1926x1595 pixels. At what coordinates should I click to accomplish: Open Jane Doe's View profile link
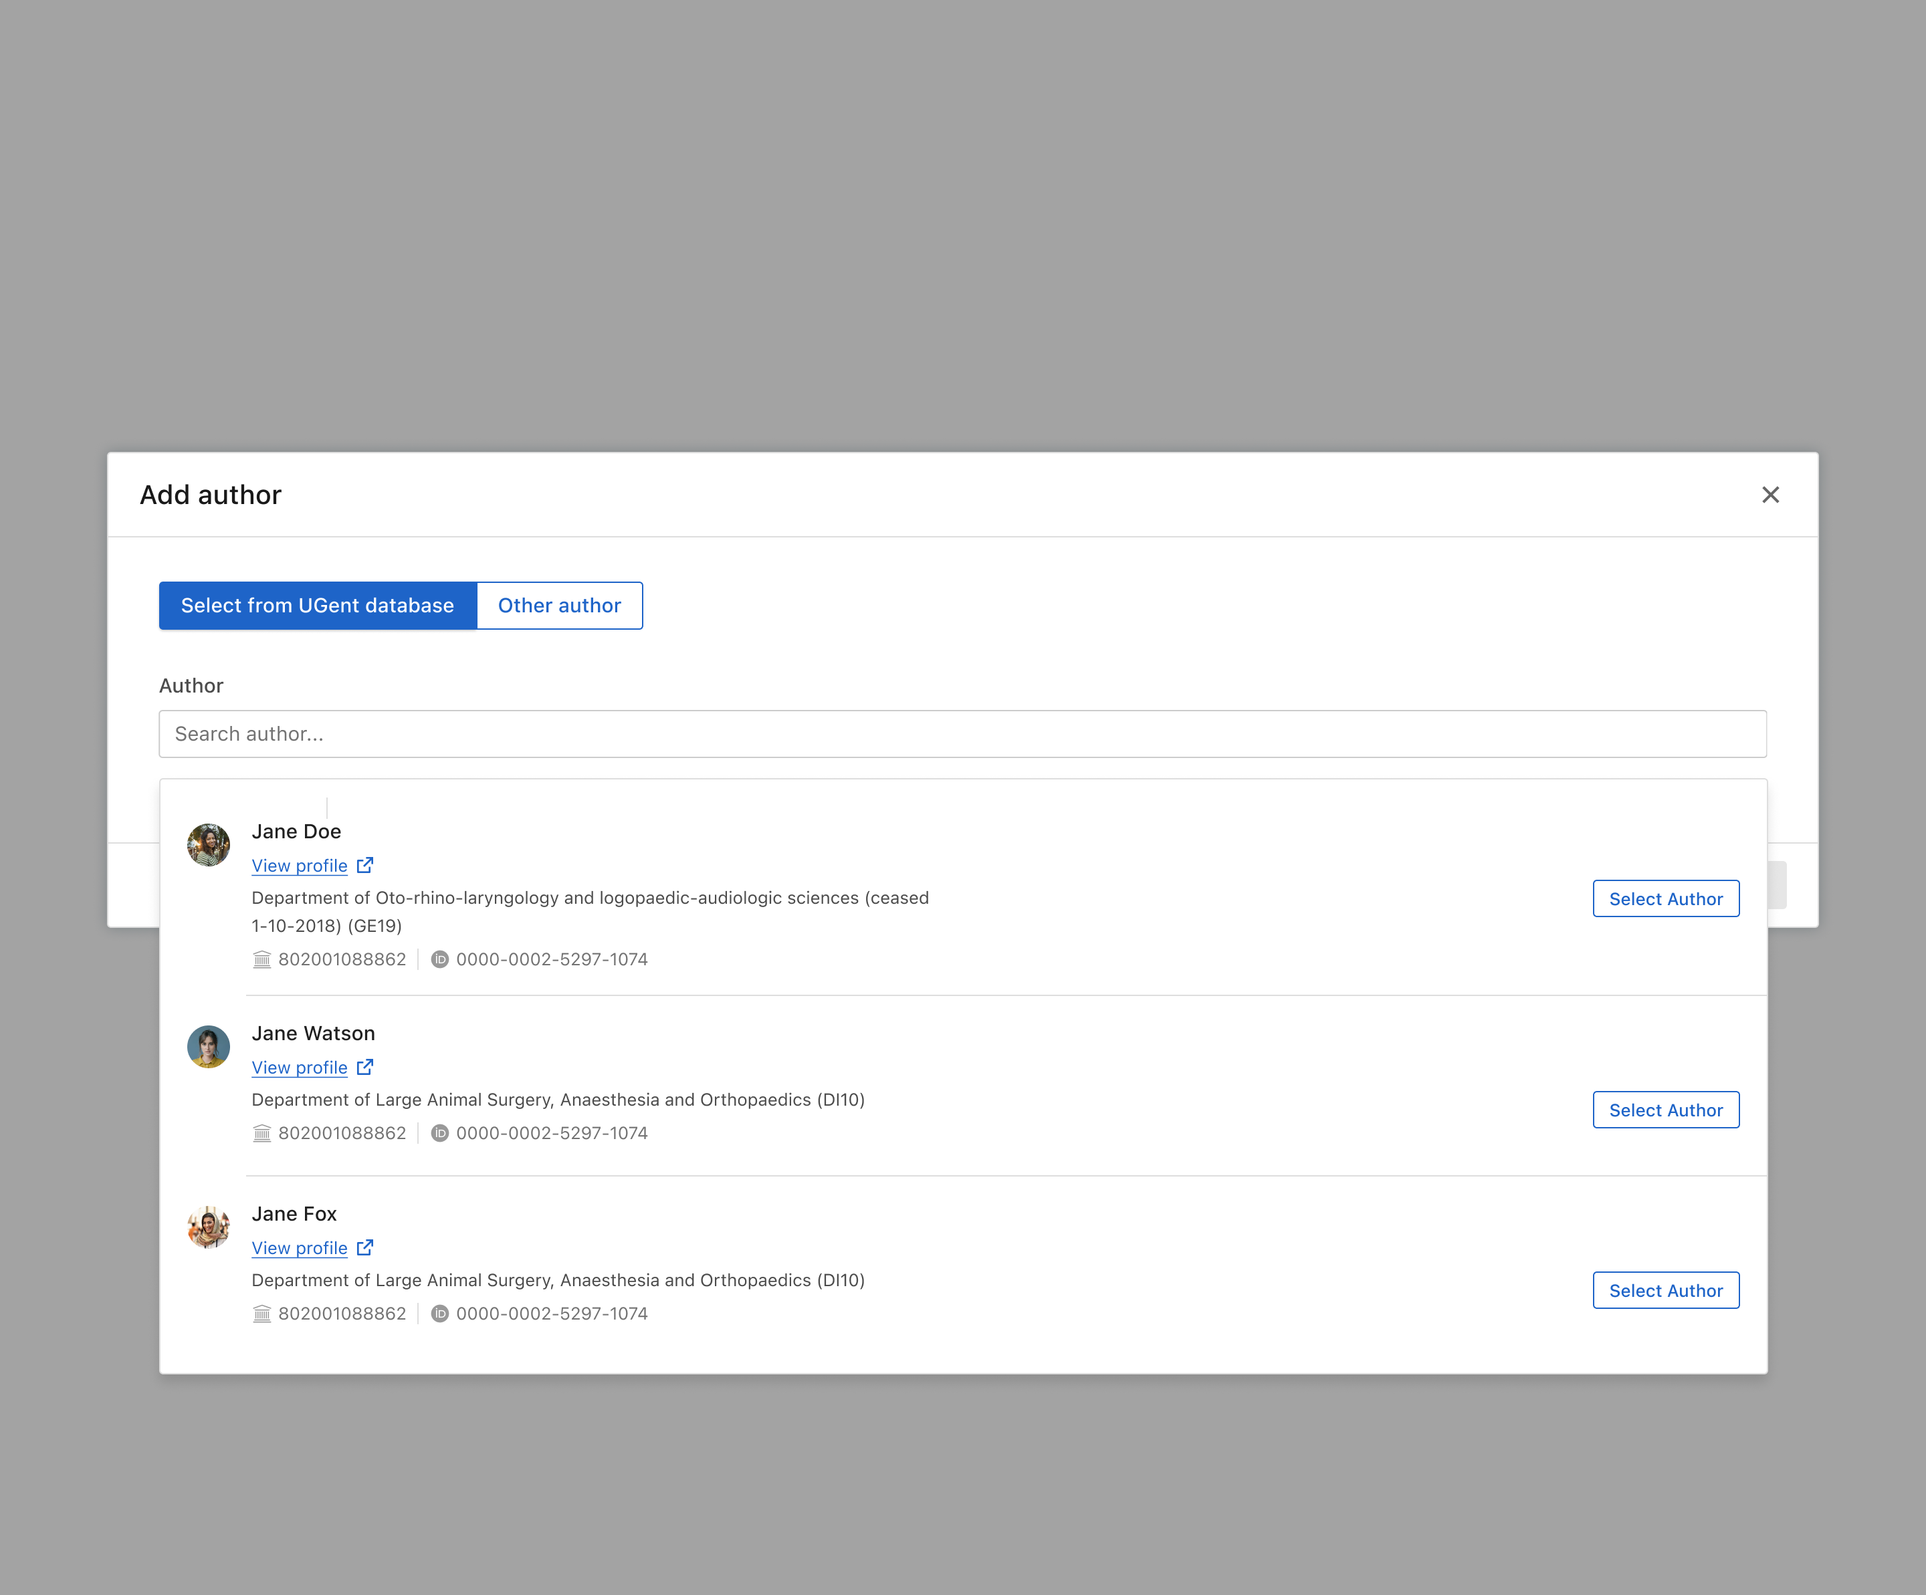[299, 864]
